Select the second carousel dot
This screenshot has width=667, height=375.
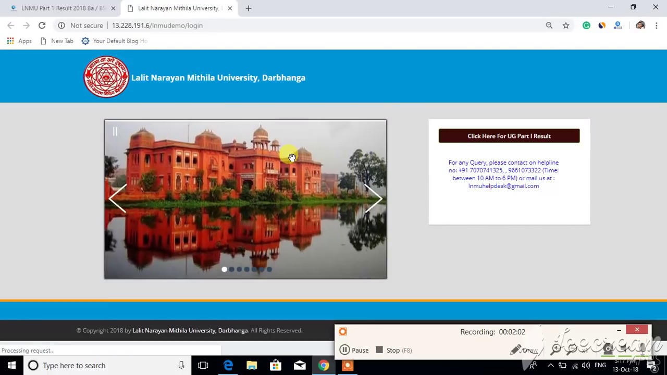click(x=232, y=269)
